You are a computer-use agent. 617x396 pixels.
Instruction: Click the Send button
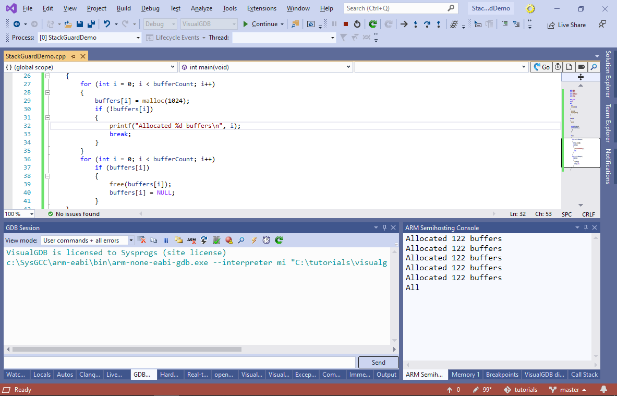(x=378, y=363)
